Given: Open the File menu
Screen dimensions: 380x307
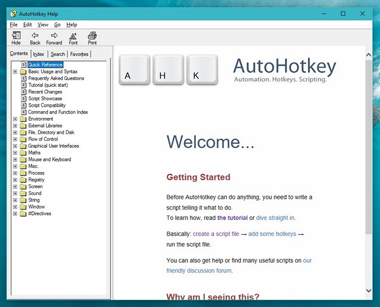Looking at the screenshot, I should tap(14, 25).
